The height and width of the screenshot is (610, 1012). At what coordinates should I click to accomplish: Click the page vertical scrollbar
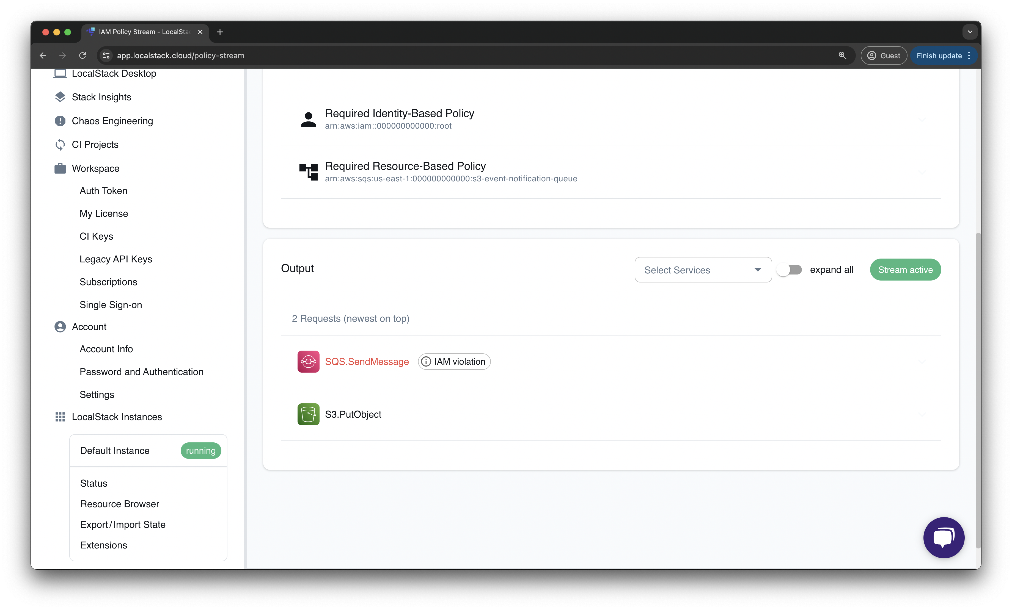click(x=978, y=390)
